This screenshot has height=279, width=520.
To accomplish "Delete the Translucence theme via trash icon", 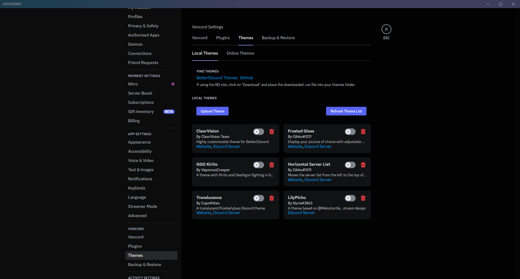I will pyautogui.click(x=272, y=198).
